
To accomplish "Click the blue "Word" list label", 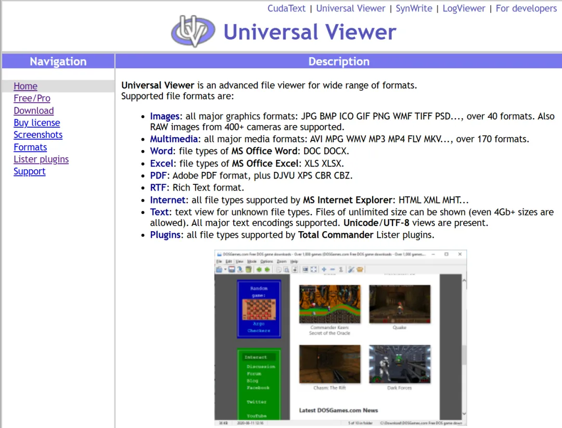I will pyautogui.click(x=161, y=151).
